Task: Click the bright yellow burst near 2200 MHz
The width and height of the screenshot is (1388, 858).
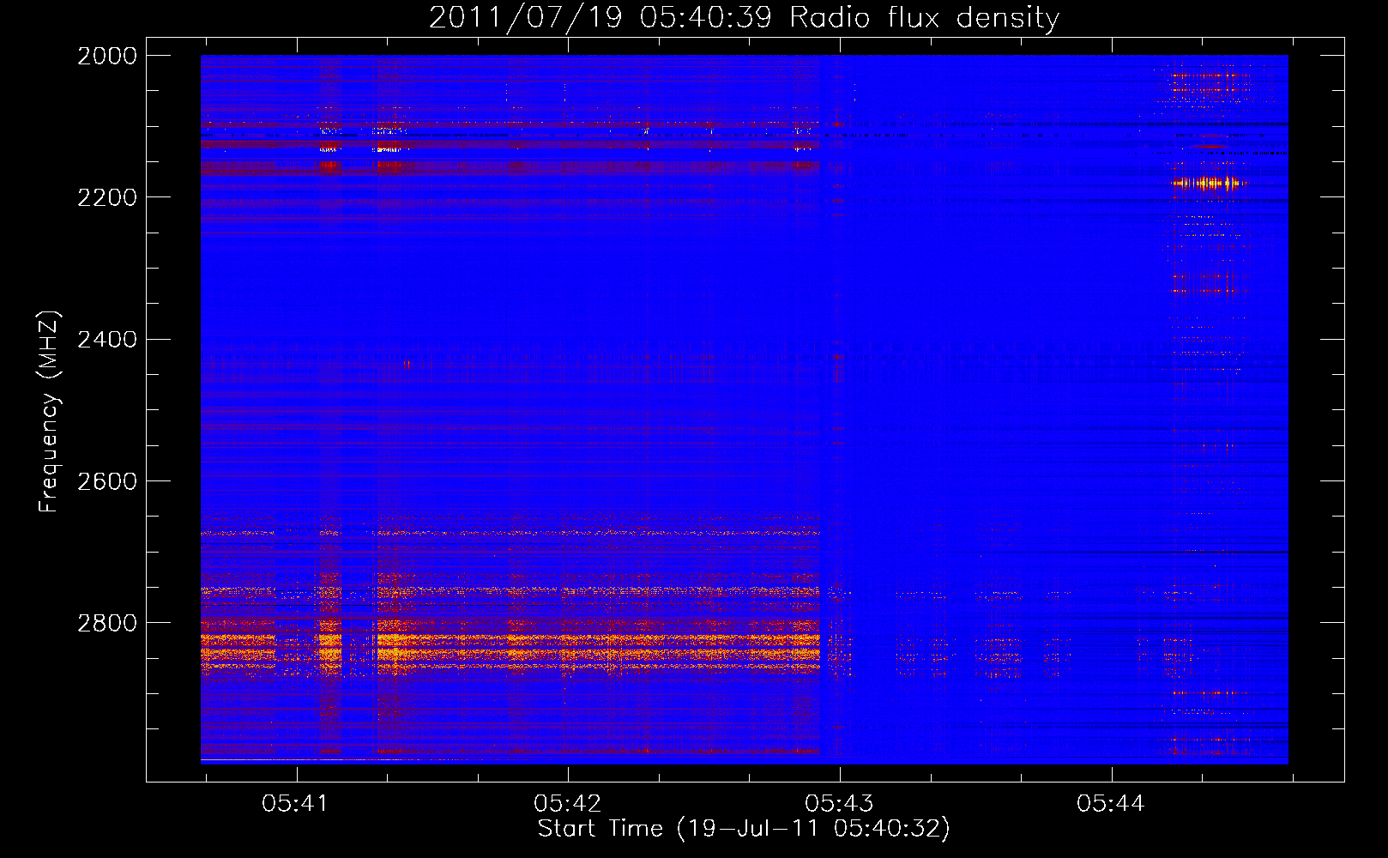Action: tap(1210, 182)
